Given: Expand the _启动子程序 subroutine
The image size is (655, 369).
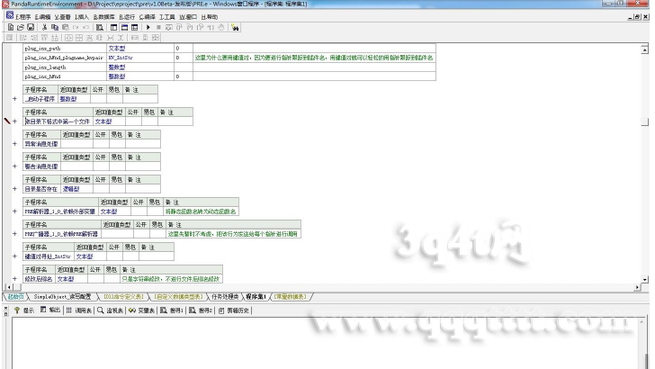Looking at the screenshot, I should [x=14, y=99].
